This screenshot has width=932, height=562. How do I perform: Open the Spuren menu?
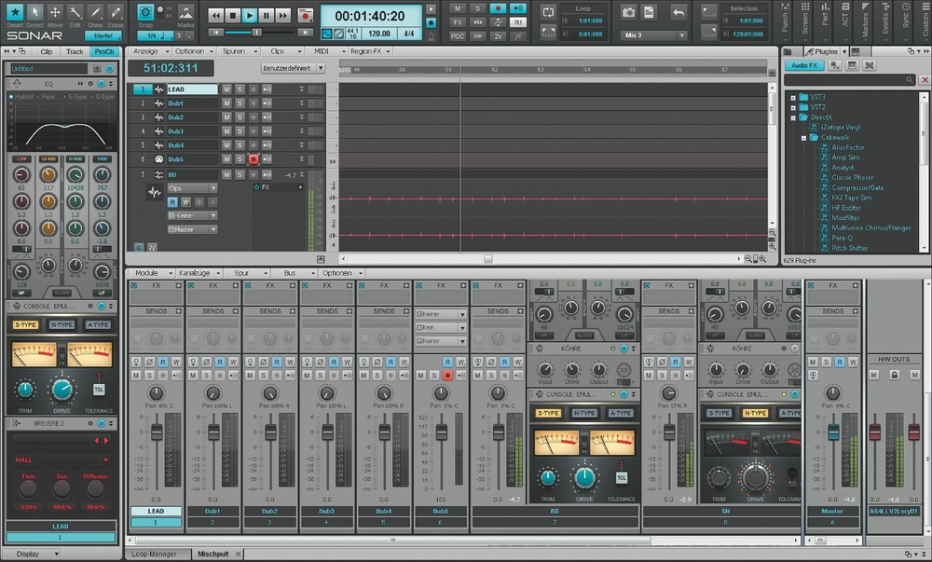click(x=238, y=51)
